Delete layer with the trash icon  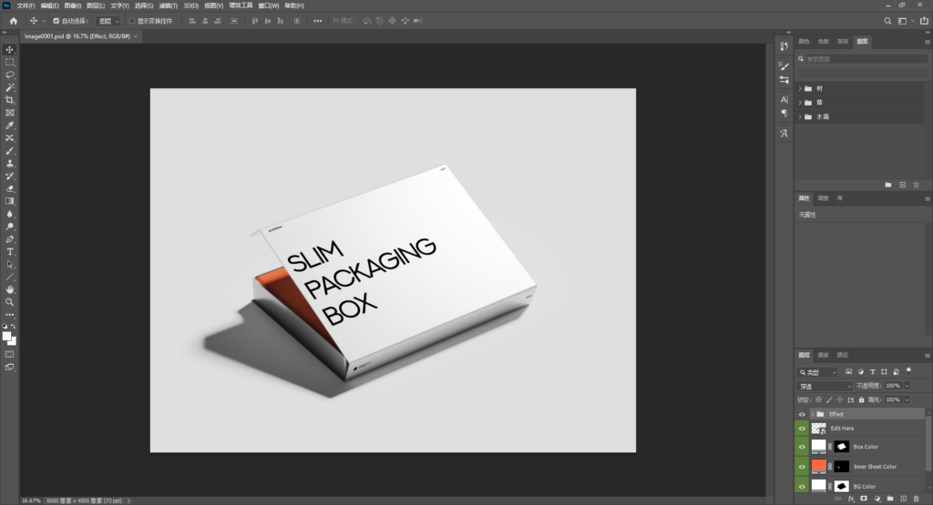pyautogui.click(x=917, y=499)
